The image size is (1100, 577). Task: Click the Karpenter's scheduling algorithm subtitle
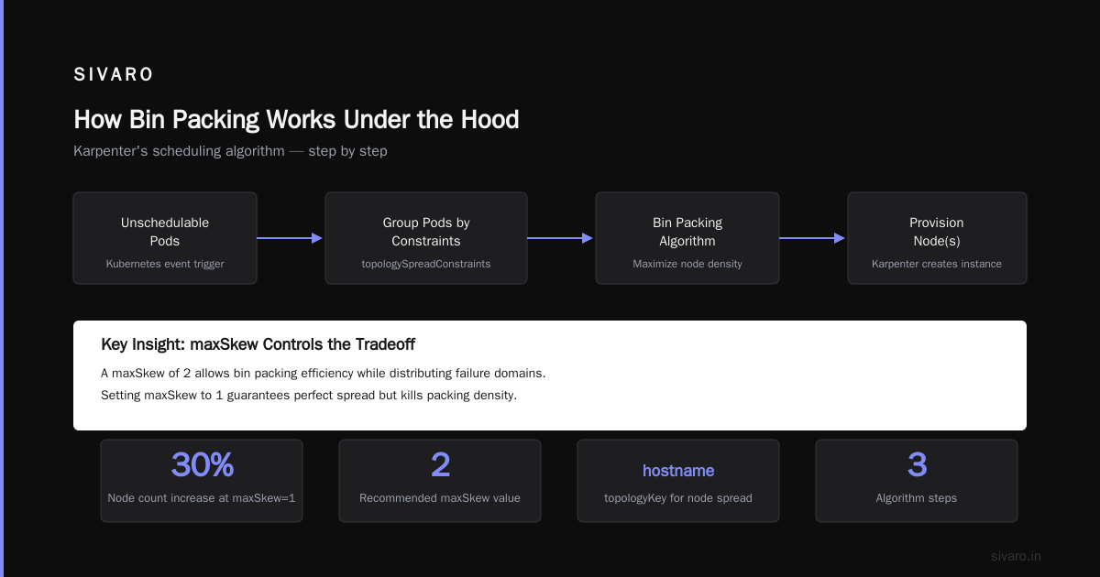230,151
